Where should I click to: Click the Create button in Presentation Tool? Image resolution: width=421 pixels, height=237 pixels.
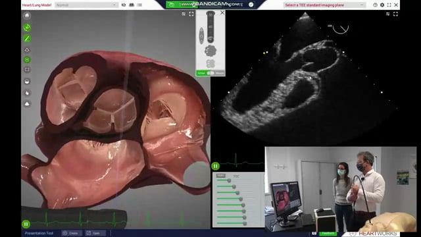tap(70, 233)
